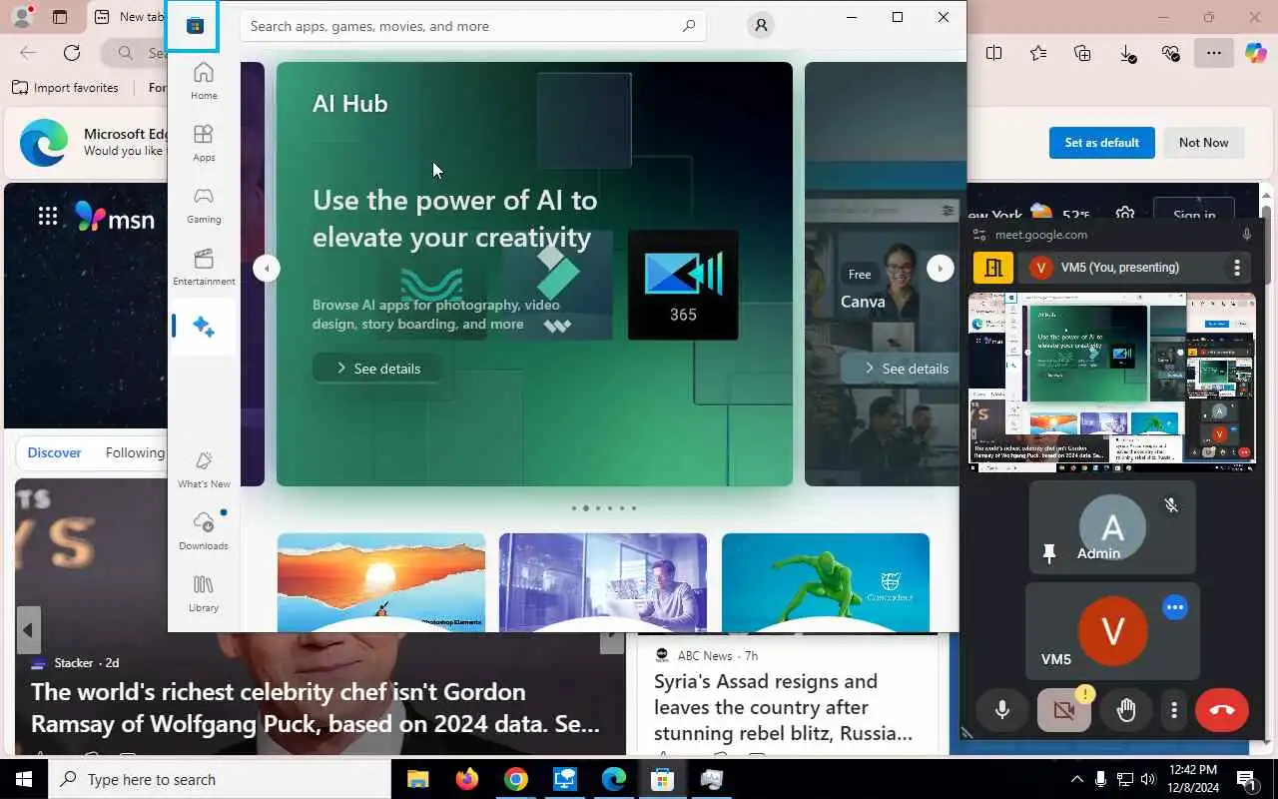Open the Store user account icon

tap(761, 26)
